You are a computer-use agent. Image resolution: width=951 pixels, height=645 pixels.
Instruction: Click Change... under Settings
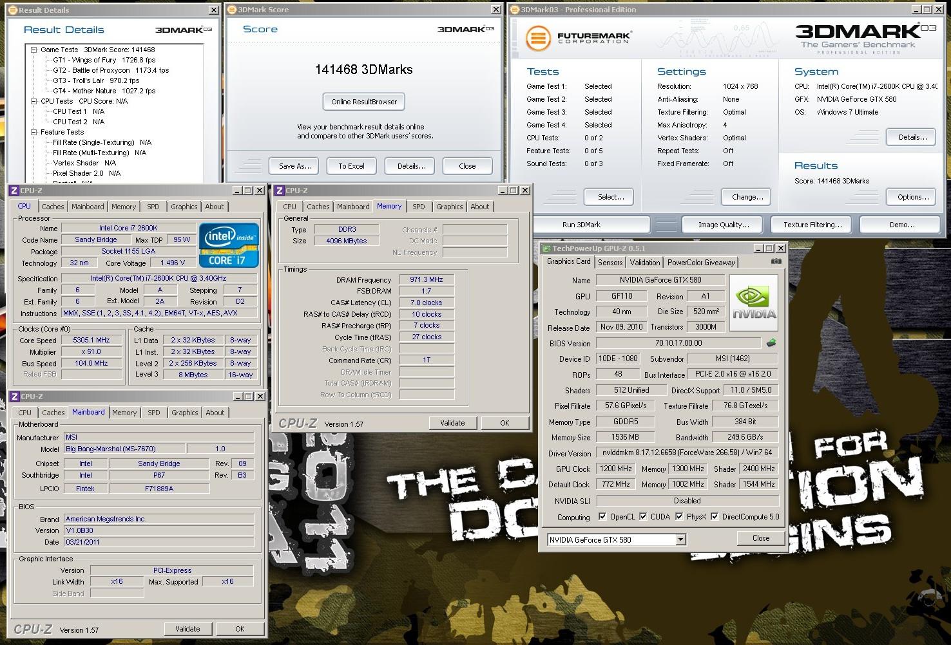[x=747, y=197]
